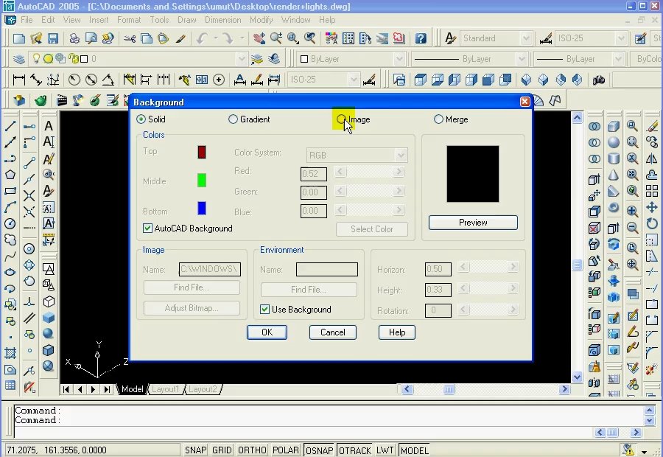
Task: Click OK in the Background dialog
Action: (x=267, y=332)
